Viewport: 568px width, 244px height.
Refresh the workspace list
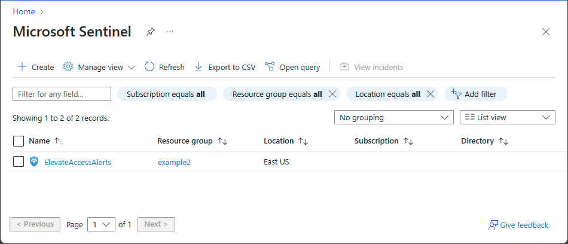tap(164, 67)
